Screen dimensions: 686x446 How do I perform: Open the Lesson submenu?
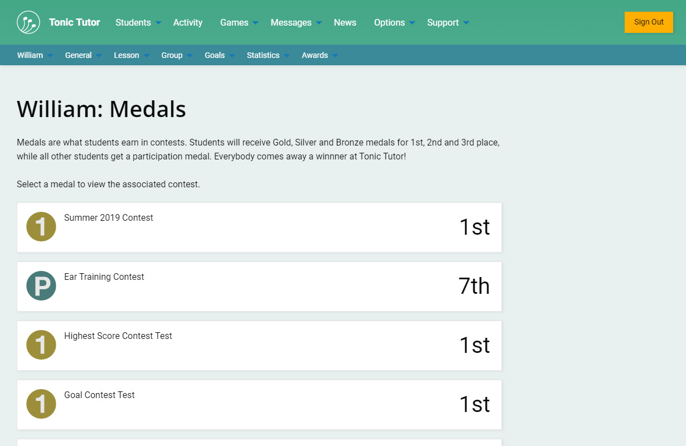tap(131, 55)
